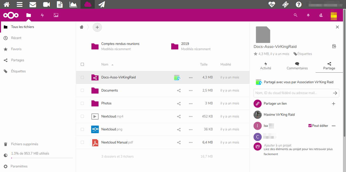Image resolution: width=346 pixels, height=172 pixels.
Task: Open the Activity lightning bolt app icon
Action: (x=42, y=15)
